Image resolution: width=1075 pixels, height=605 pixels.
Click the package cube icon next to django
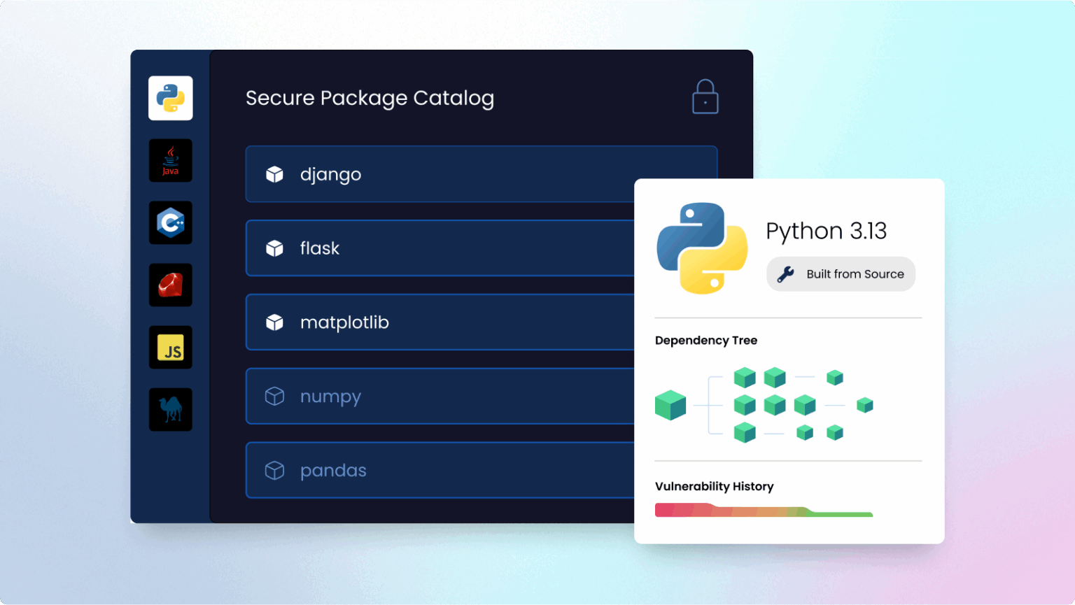click(275, 174)
